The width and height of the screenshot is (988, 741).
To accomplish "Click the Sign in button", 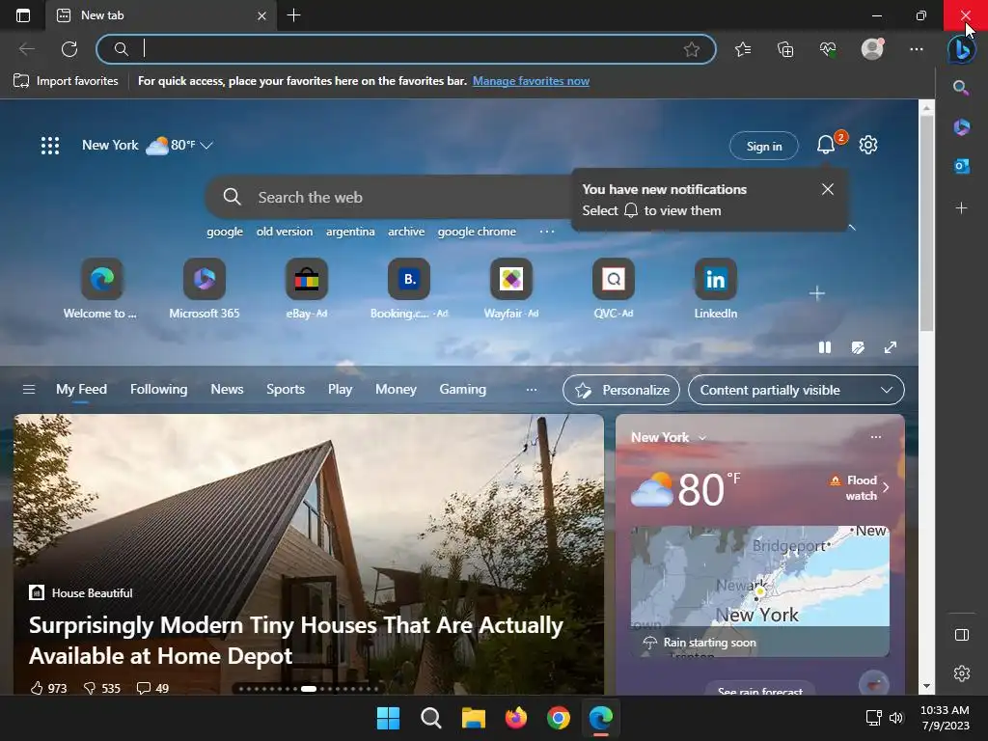I will (x=764, y=146).
